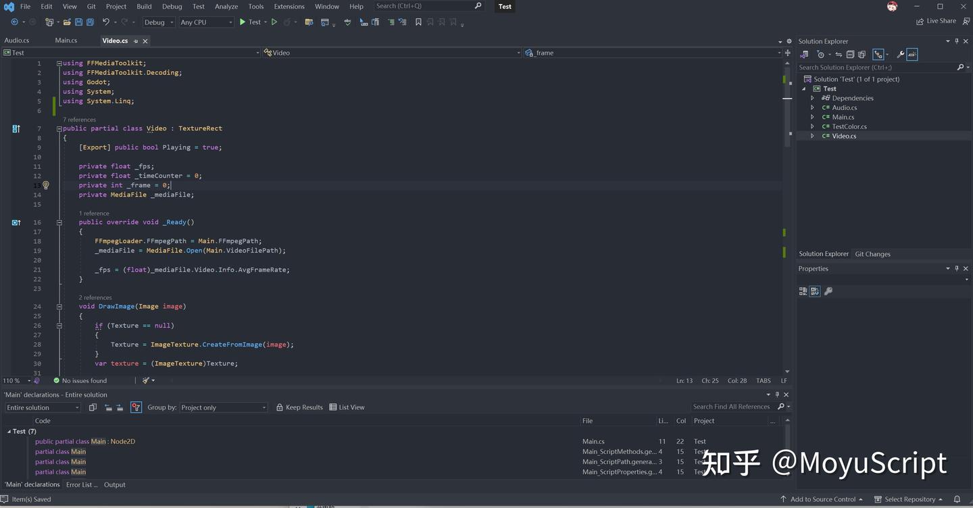
Task: Click the search magnifier in Solution Explorer
Action: coord(960,68)
